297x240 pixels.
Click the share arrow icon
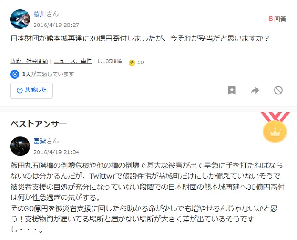pyautogui.click(x=255, y=90)
